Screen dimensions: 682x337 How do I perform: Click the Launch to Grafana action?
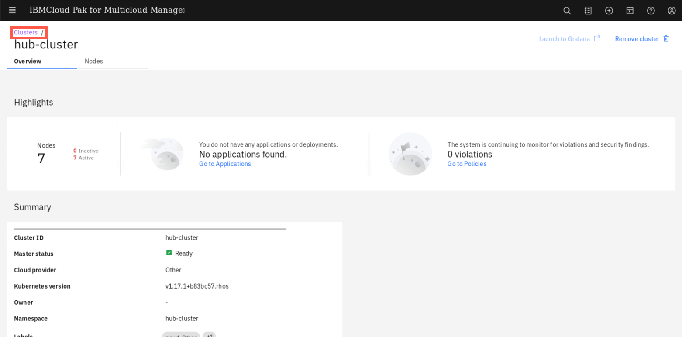pos(564,38)
